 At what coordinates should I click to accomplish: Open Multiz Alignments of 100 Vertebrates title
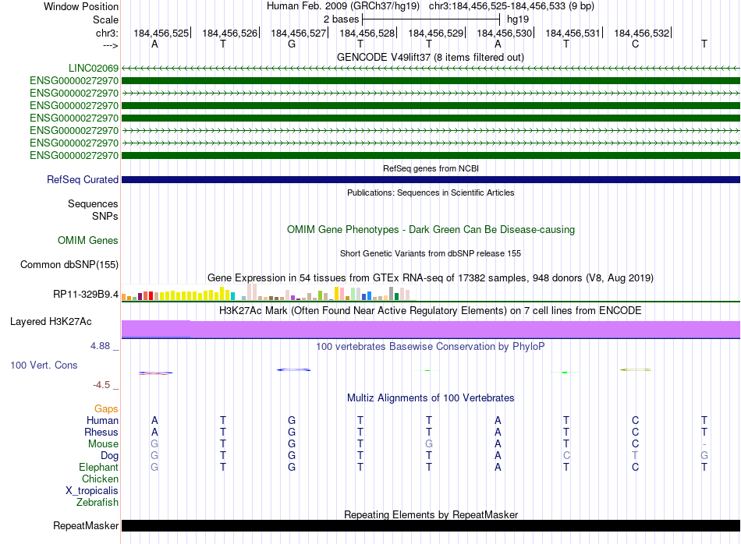pos(431,397)
